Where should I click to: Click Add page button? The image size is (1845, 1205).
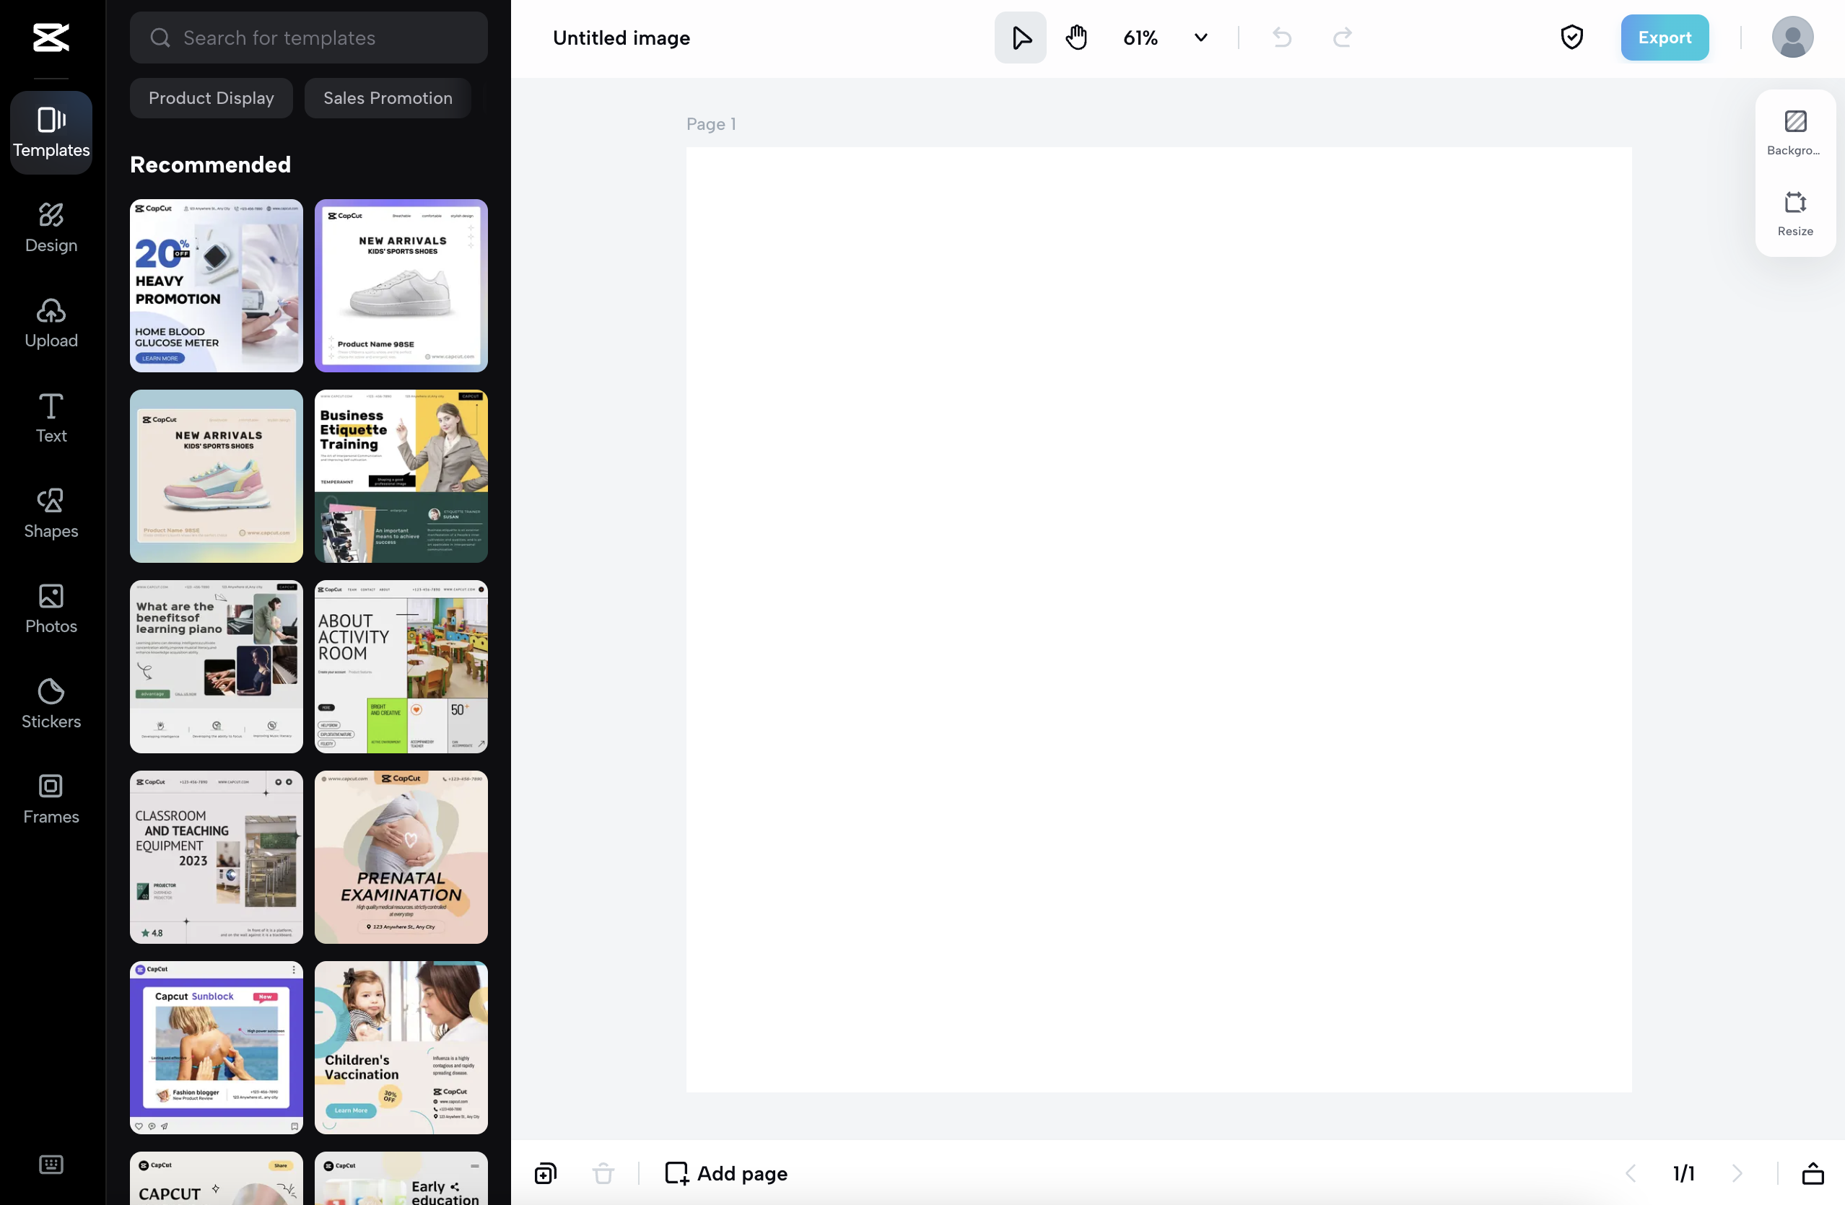pyautogui.click(x=726, y=1173)
